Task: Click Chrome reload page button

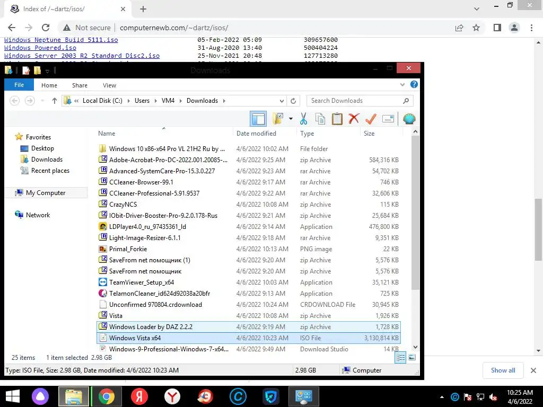Action: [x=46, y=28]
